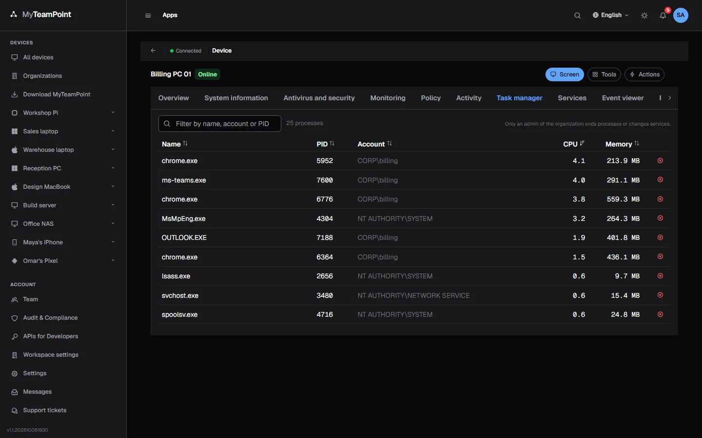Open the Services tab

572,98
